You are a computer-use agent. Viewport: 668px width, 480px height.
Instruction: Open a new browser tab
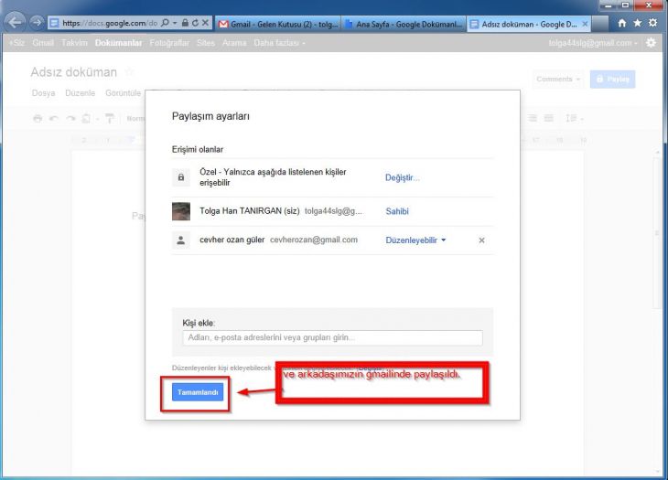(600, 25)
